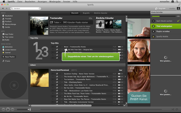Open the moellus profile avatar
The width and height of the screenshot is (181, 113).
coord(178,8)
